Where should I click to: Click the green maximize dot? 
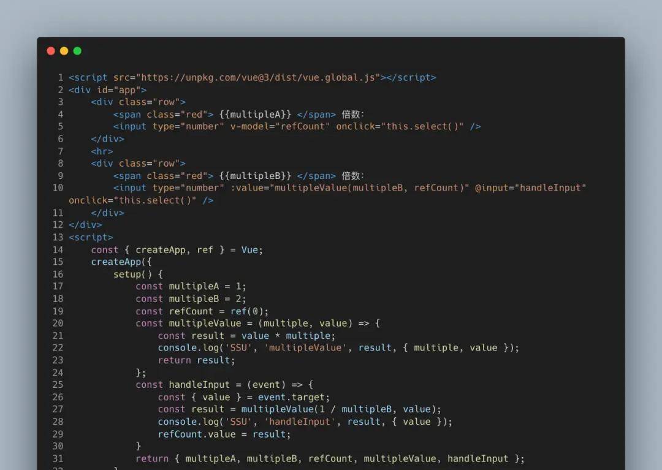coord(77,51)
